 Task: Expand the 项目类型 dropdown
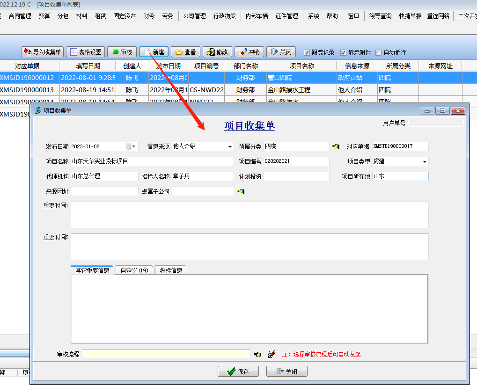425,161
